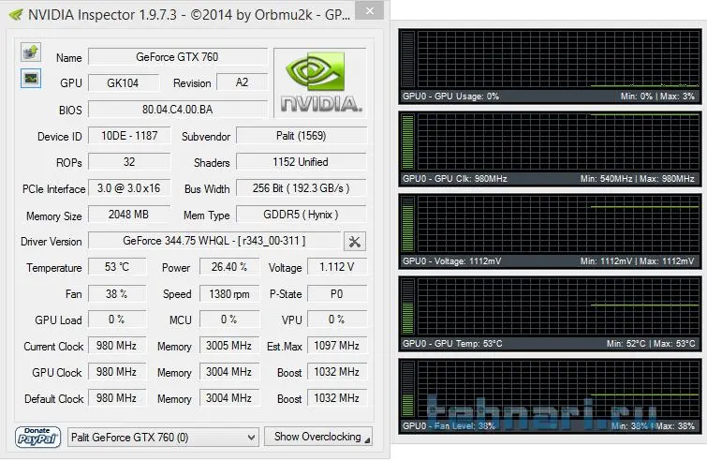This screenshot has height=461, width=707.
Task: Click the 'Driver Version' label
Action: (x=52, y=242)
